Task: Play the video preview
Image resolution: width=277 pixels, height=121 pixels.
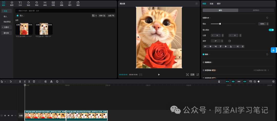Action: click(159, 75)
